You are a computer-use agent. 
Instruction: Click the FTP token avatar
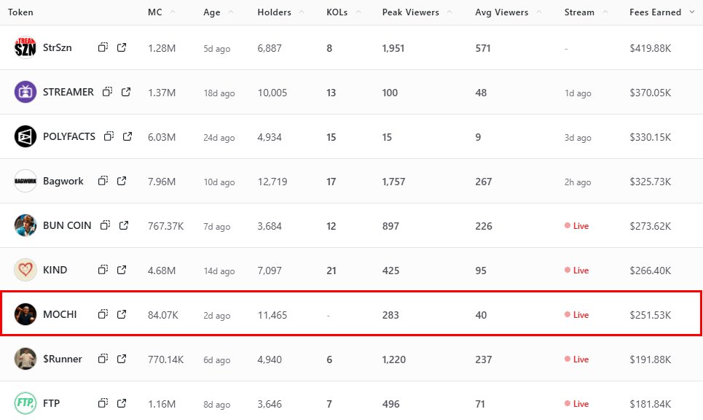click(25, 403)
